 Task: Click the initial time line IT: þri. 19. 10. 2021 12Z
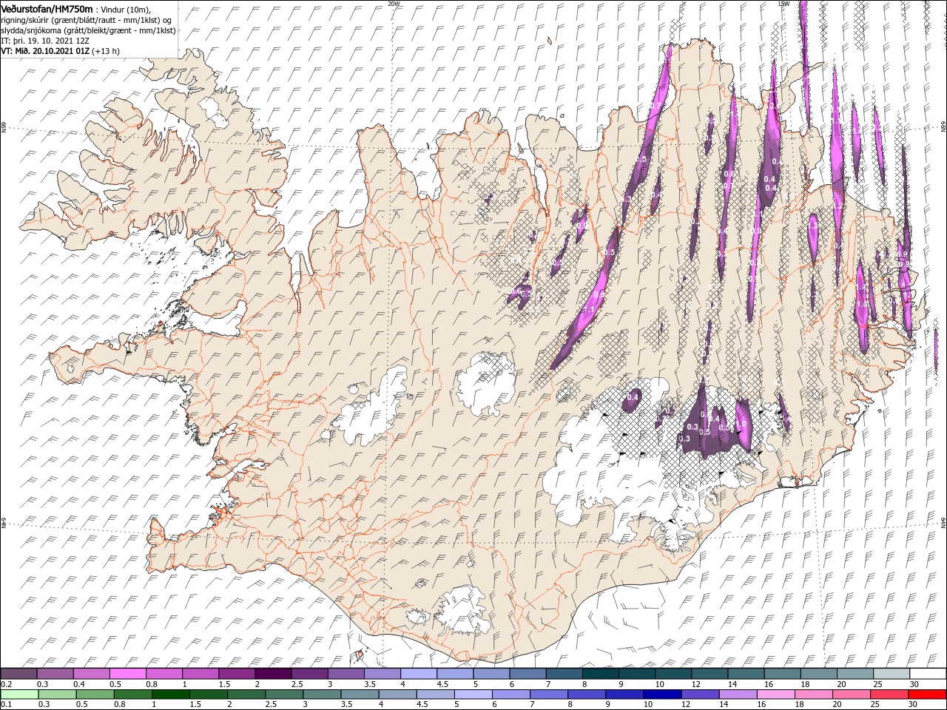pyautogui.click(x=45, y=41)
